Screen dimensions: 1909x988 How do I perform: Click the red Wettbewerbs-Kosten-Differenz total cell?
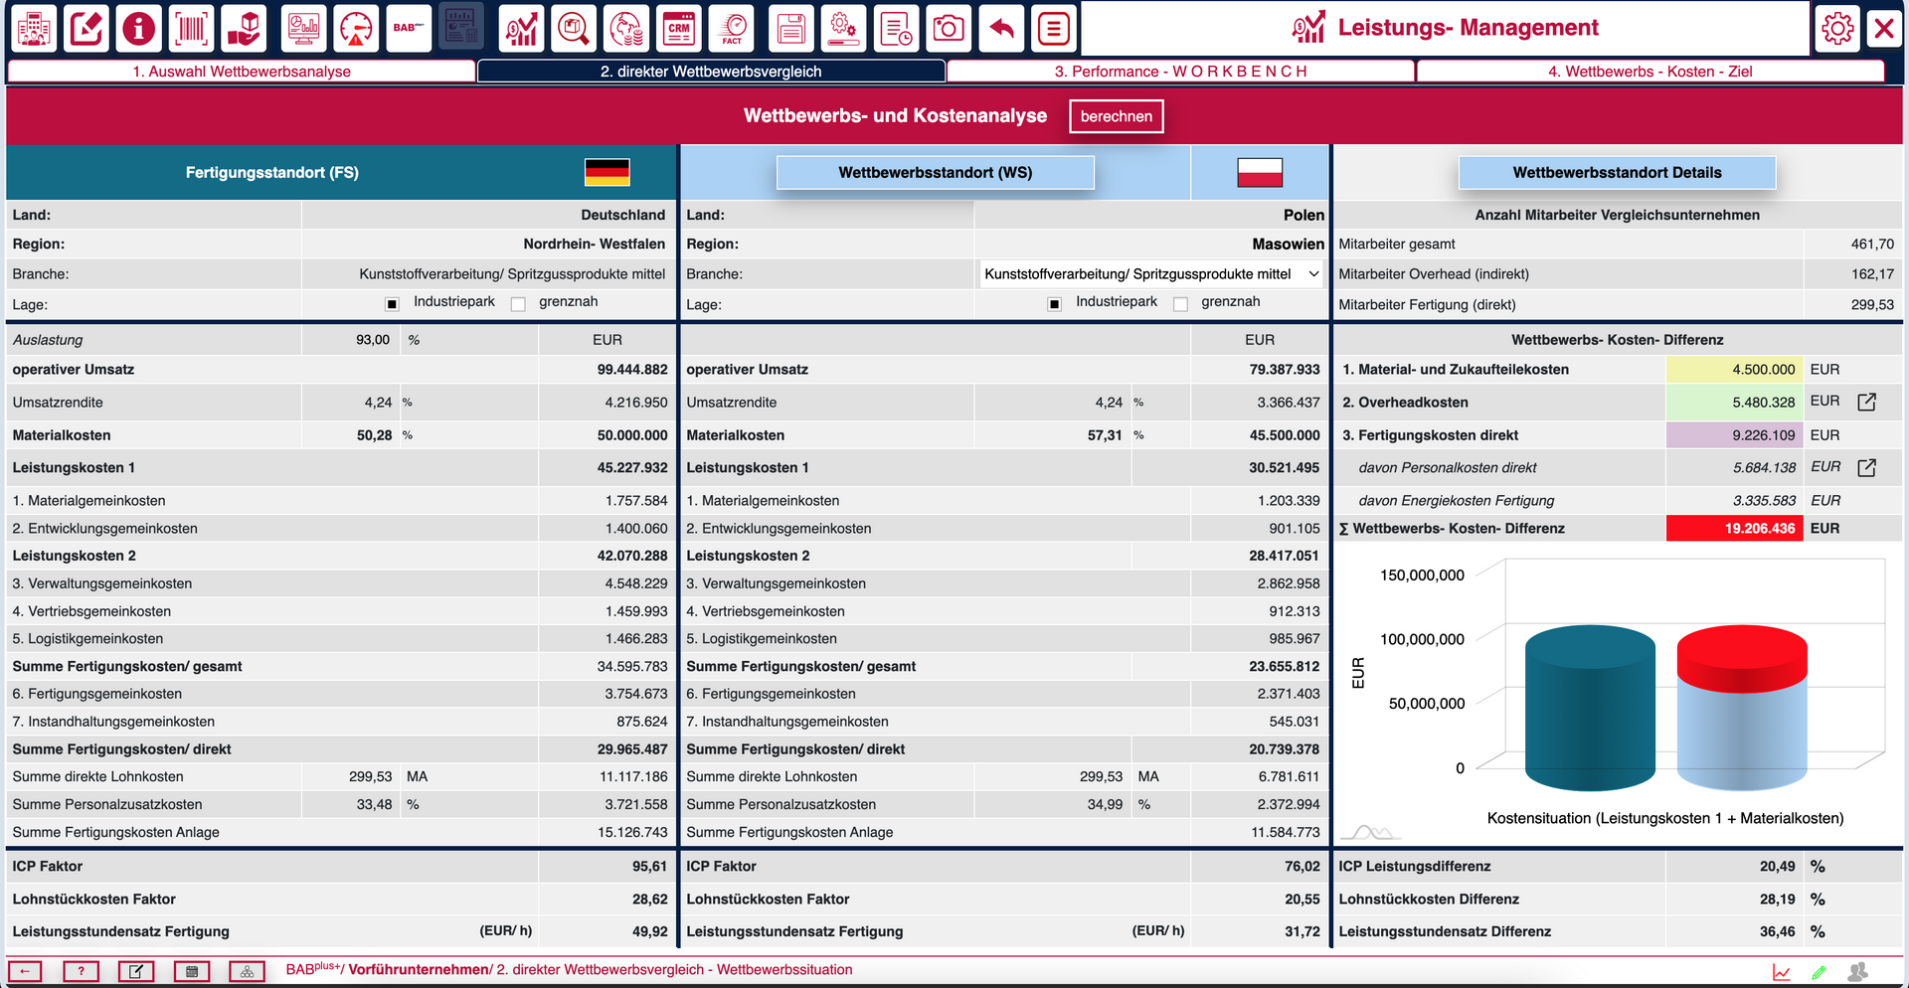[1733, 529]
